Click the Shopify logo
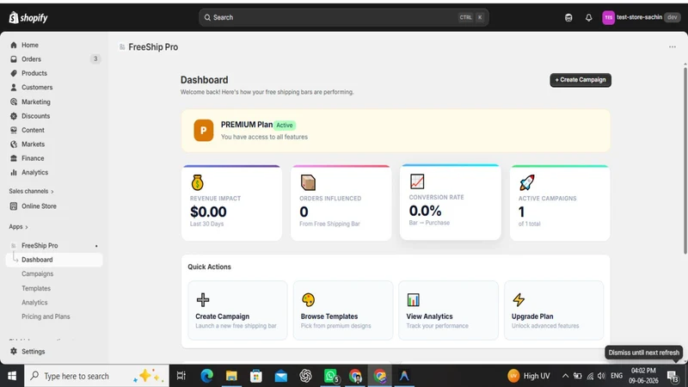 (28, 17)
